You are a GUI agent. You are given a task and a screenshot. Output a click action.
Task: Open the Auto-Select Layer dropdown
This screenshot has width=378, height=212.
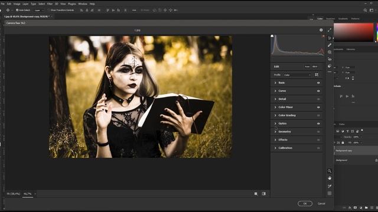point(39,10)
